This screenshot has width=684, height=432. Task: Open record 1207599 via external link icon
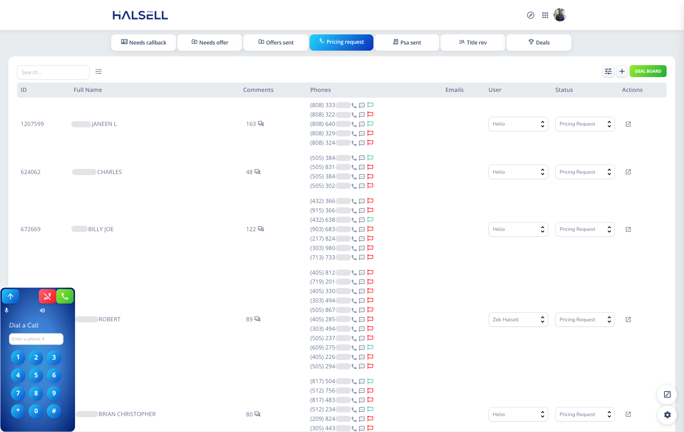click(628, 124)
